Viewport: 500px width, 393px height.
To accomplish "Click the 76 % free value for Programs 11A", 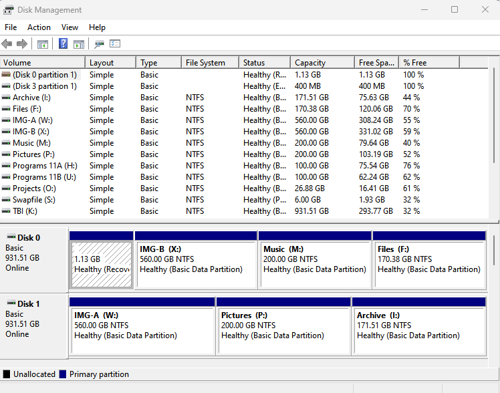I will point(411,166).
